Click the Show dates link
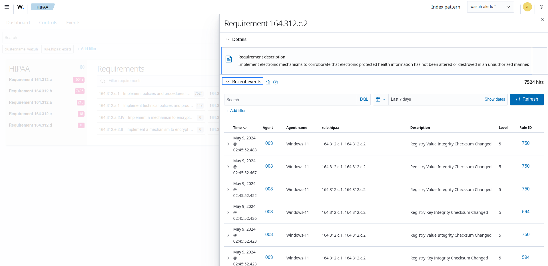The height and width of the screenshot is (266, 548). click(495, 99)
